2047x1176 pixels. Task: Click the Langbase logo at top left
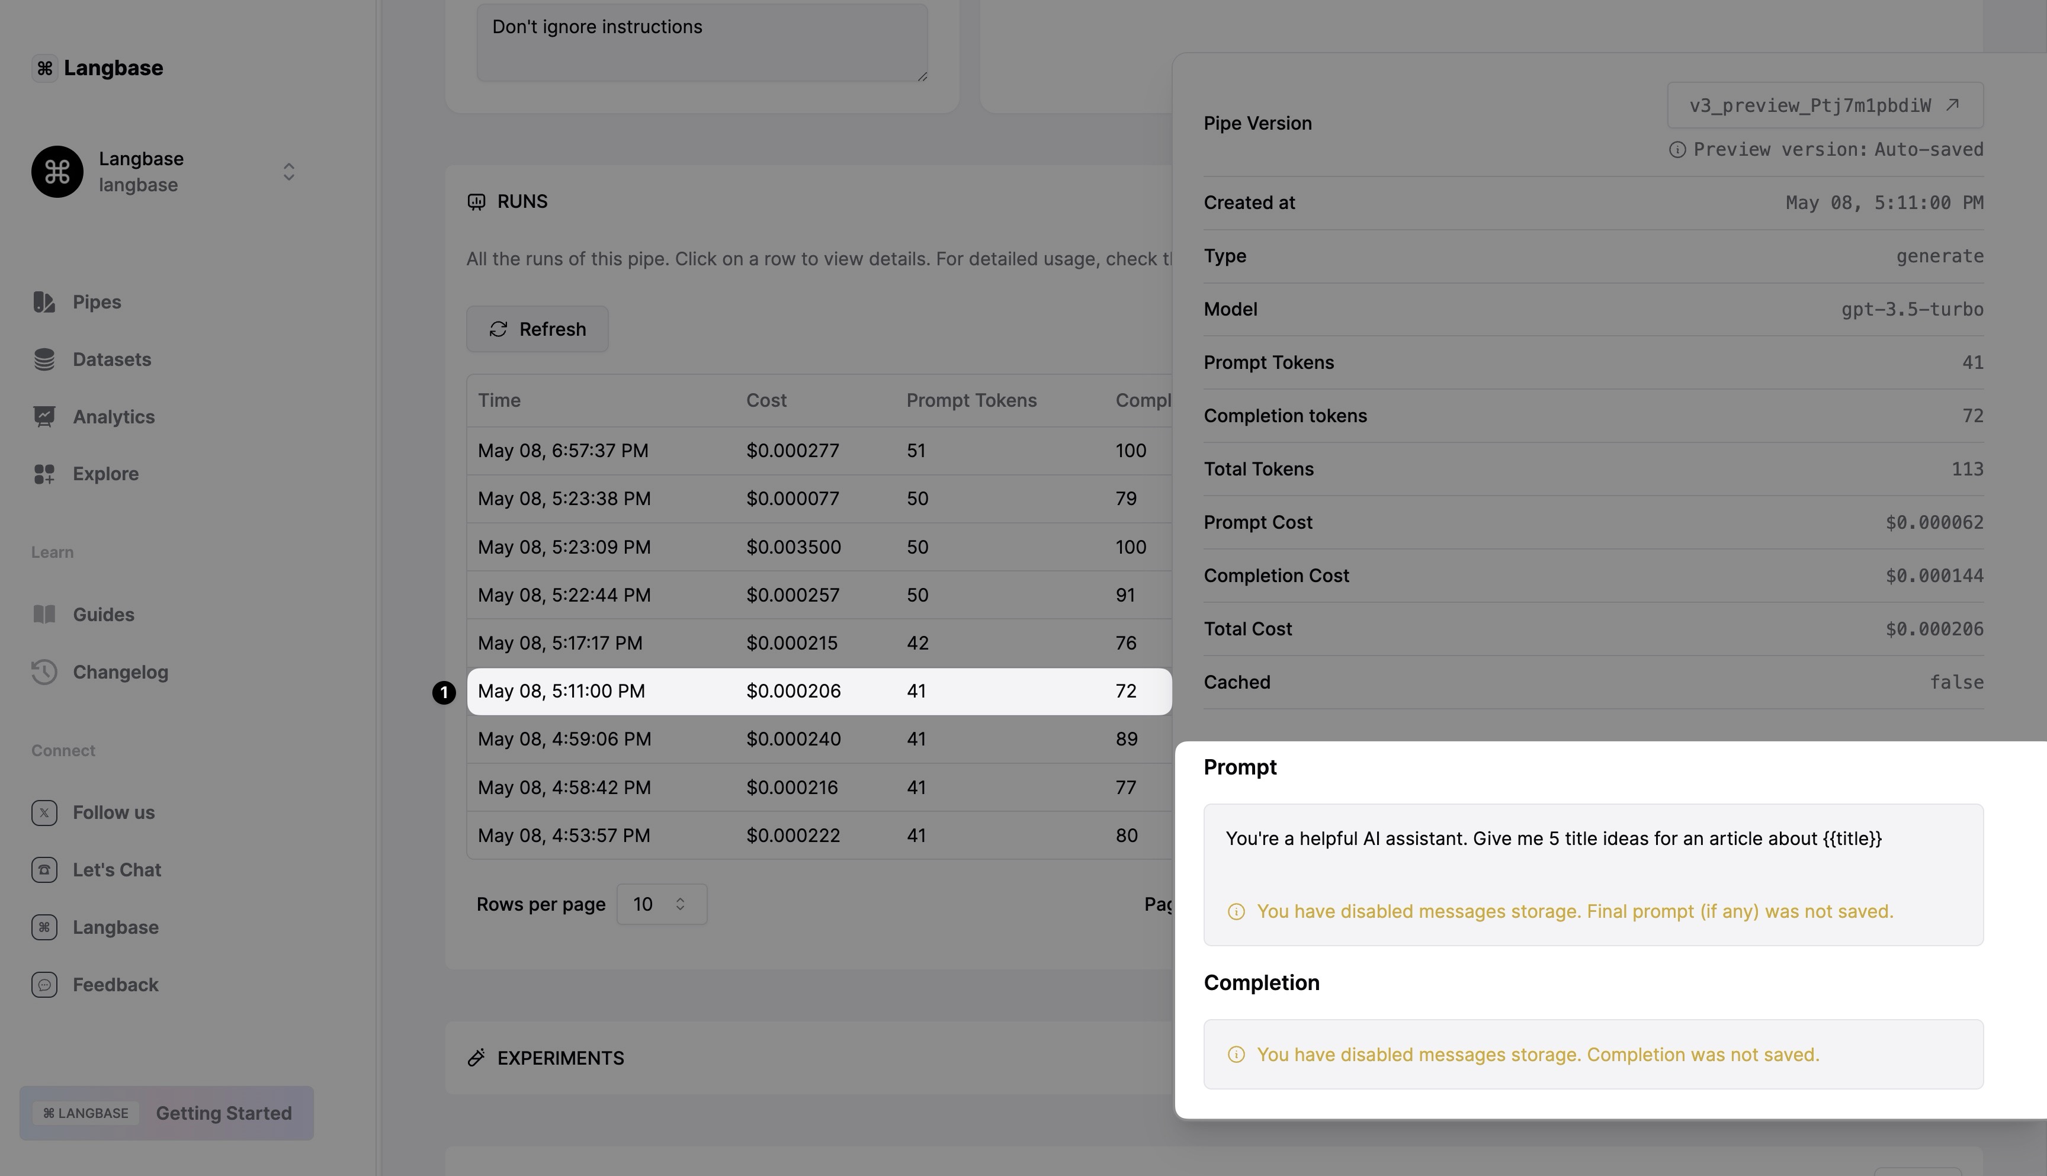[x=98, y=68]
